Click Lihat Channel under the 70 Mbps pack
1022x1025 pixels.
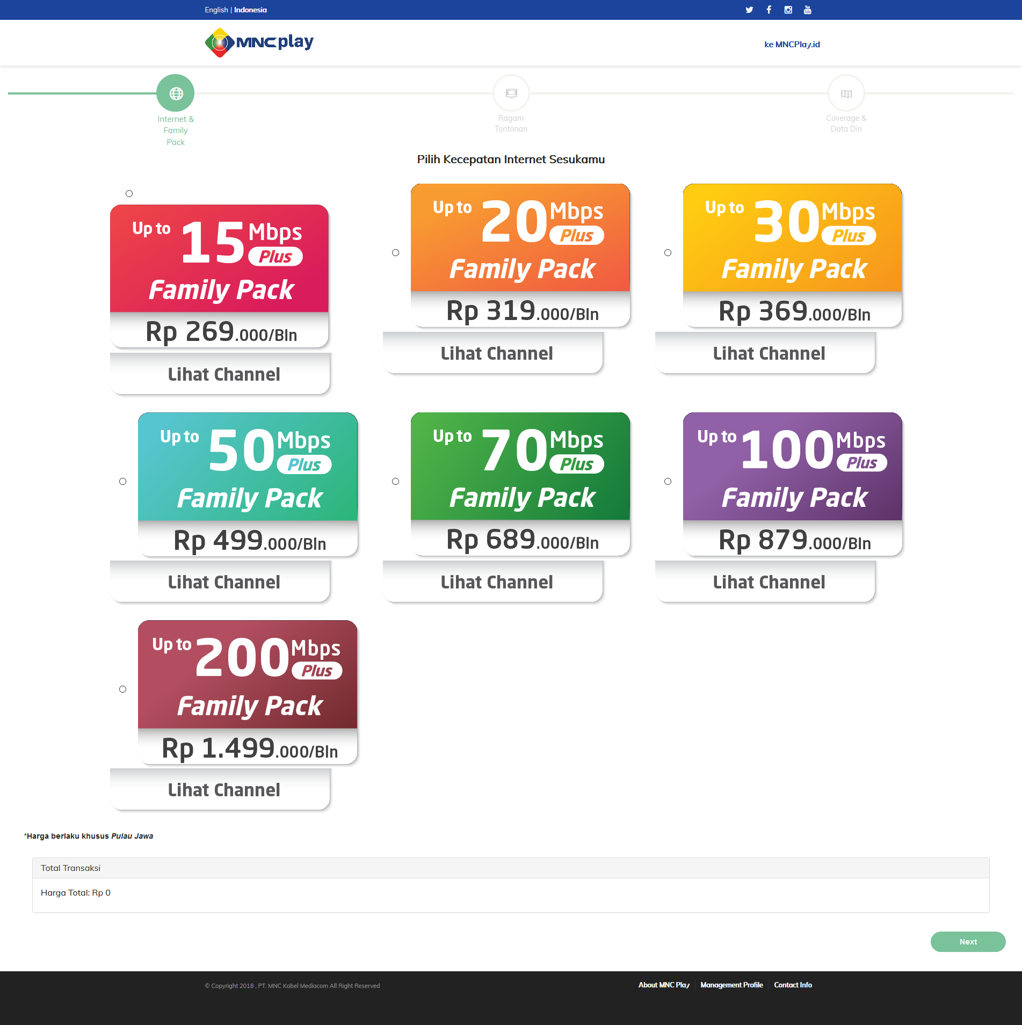[x=493, y=581]
